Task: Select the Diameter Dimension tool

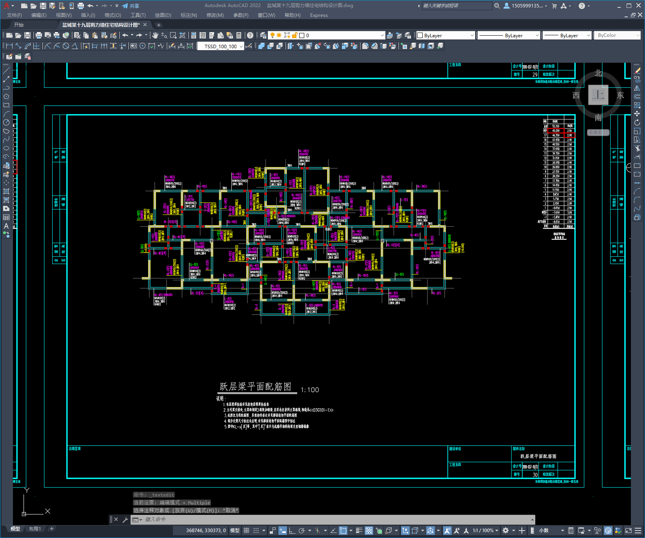Action: pos(66,46)
